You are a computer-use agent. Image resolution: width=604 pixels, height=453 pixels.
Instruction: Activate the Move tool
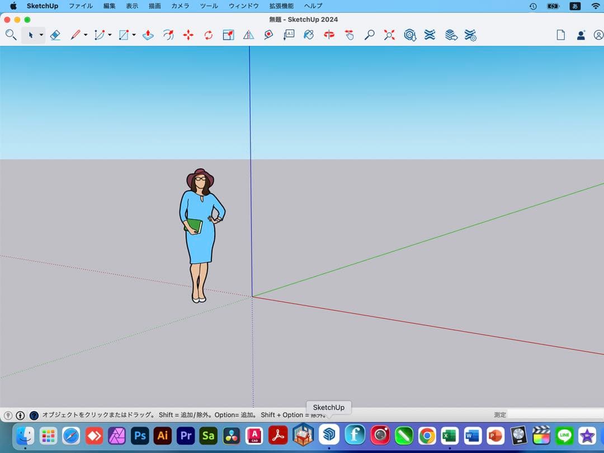188,35
